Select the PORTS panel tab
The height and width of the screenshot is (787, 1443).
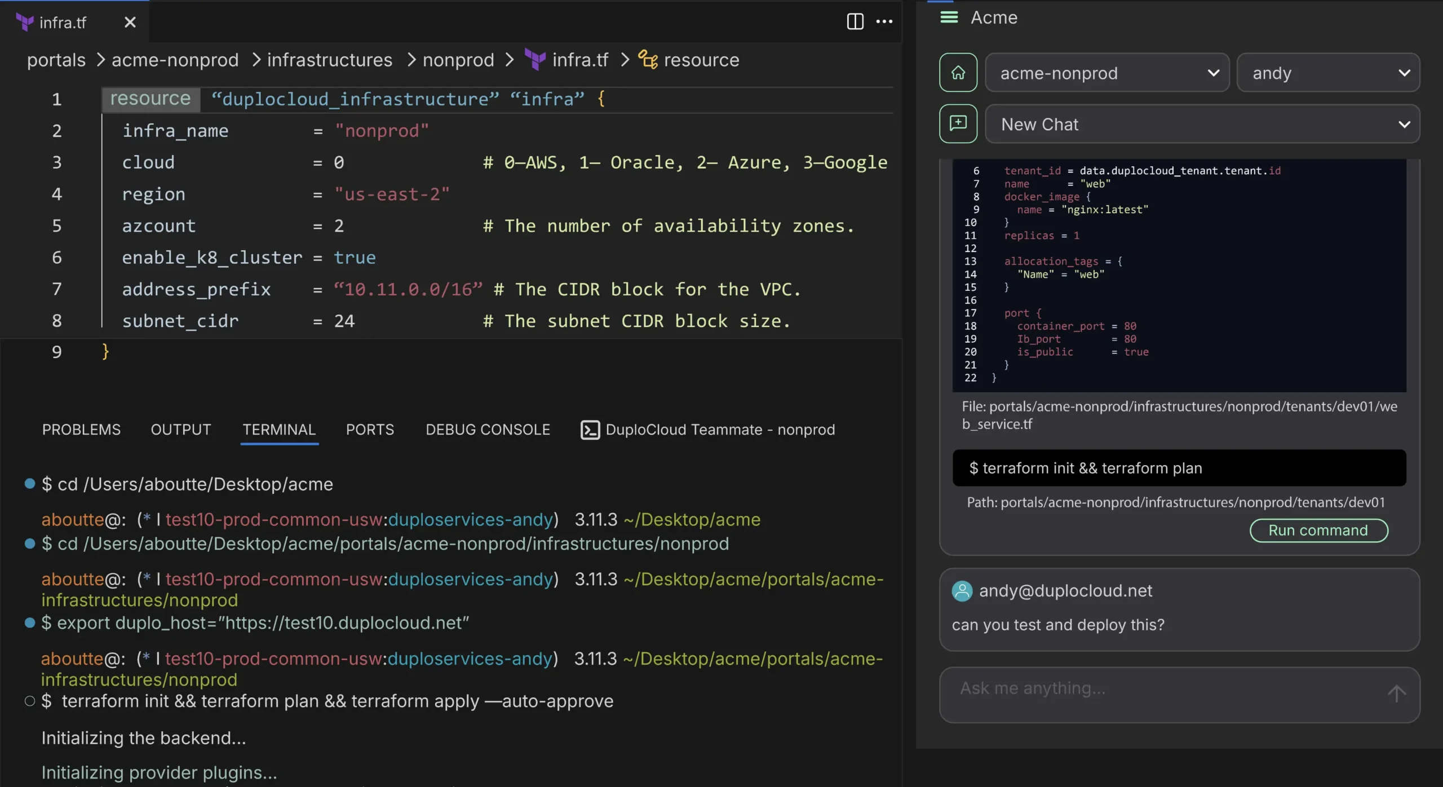(x=370, y=430)
